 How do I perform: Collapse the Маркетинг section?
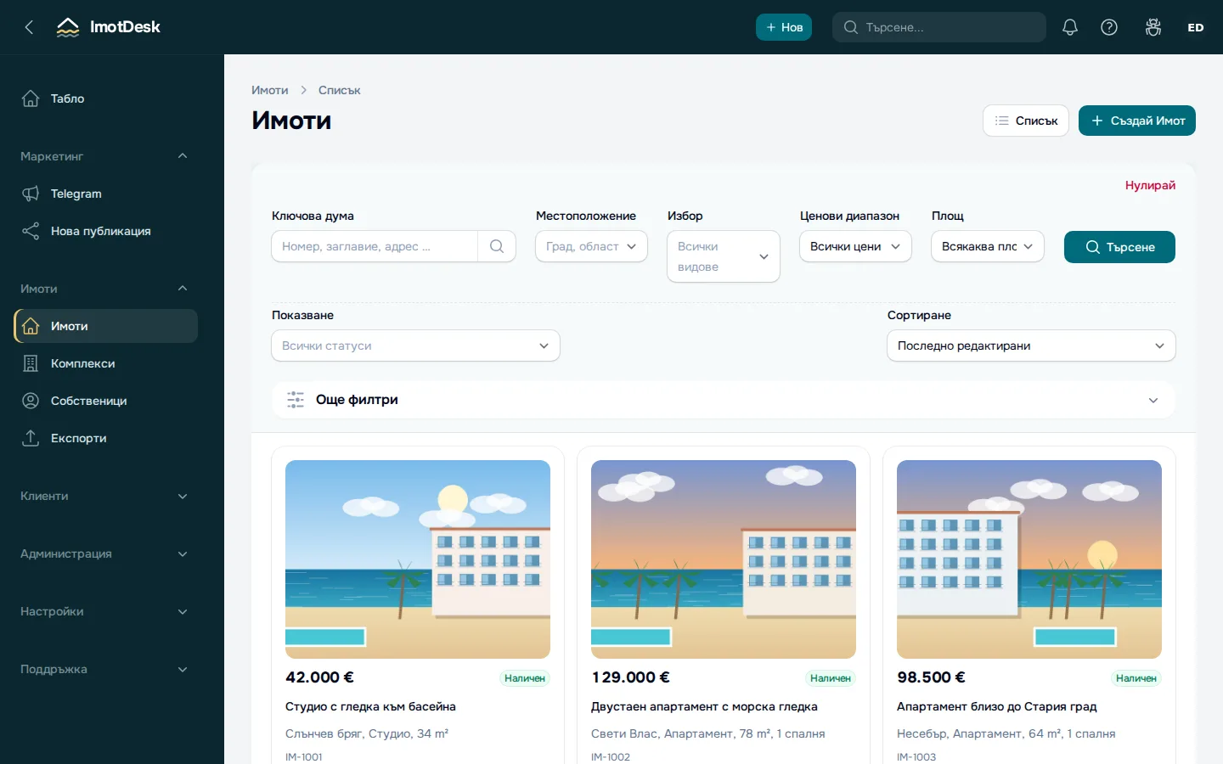click(105, 156)
